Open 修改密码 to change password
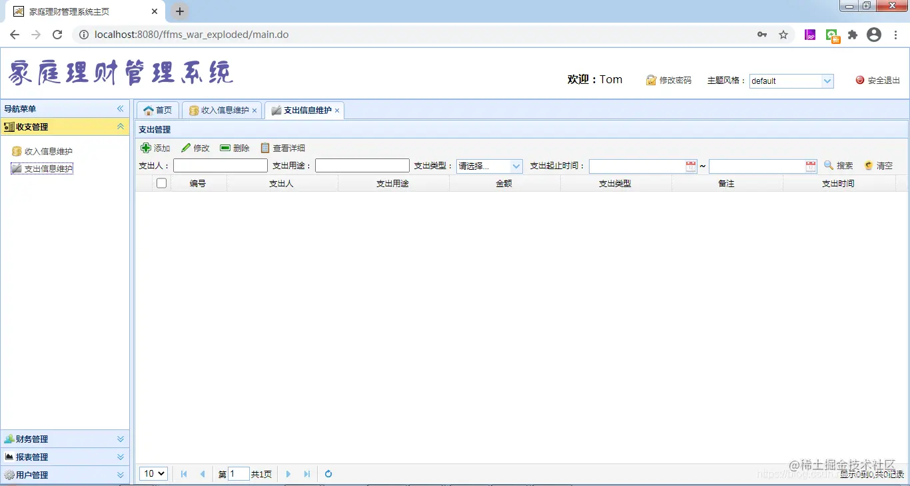910x486 pixels. 669,80
